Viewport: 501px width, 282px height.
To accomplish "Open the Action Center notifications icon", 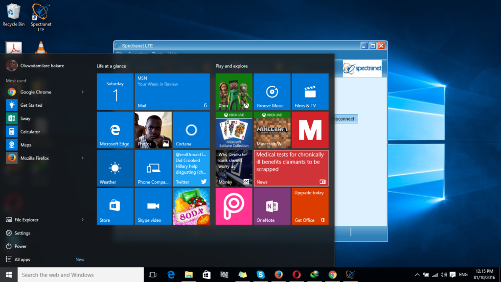I will tap(453, 275).
